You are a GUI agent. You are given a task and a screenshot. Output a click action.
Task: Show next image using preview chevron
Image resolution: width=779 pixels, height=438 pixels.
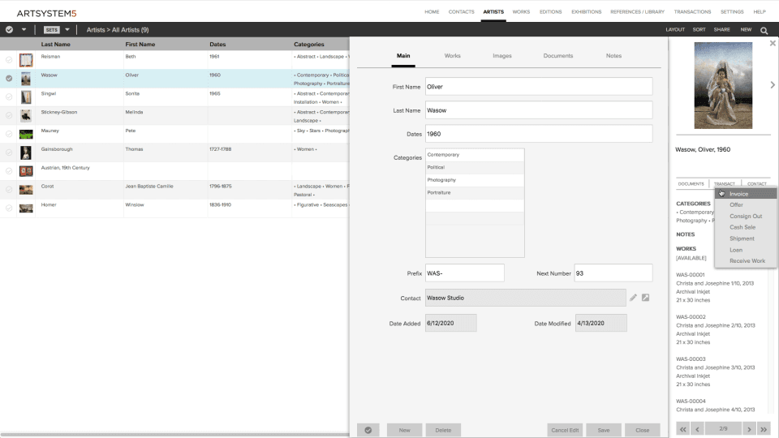(773, 85)
